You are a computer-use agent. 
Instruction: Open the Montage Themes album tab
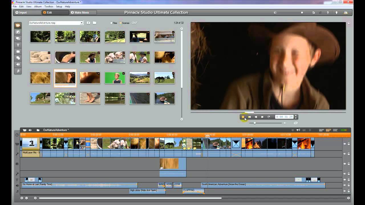(x=18, y=38)
